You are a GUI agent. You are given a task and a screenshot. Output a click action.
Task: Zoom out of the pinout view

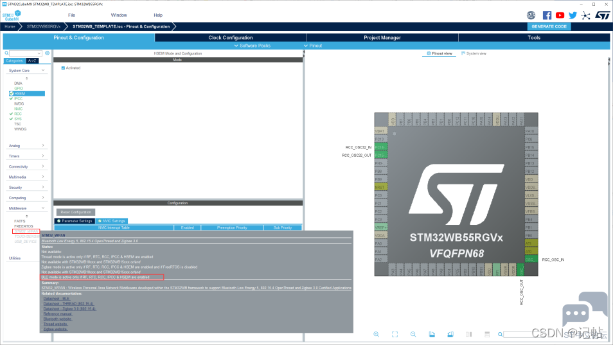(x=413, y=335)
